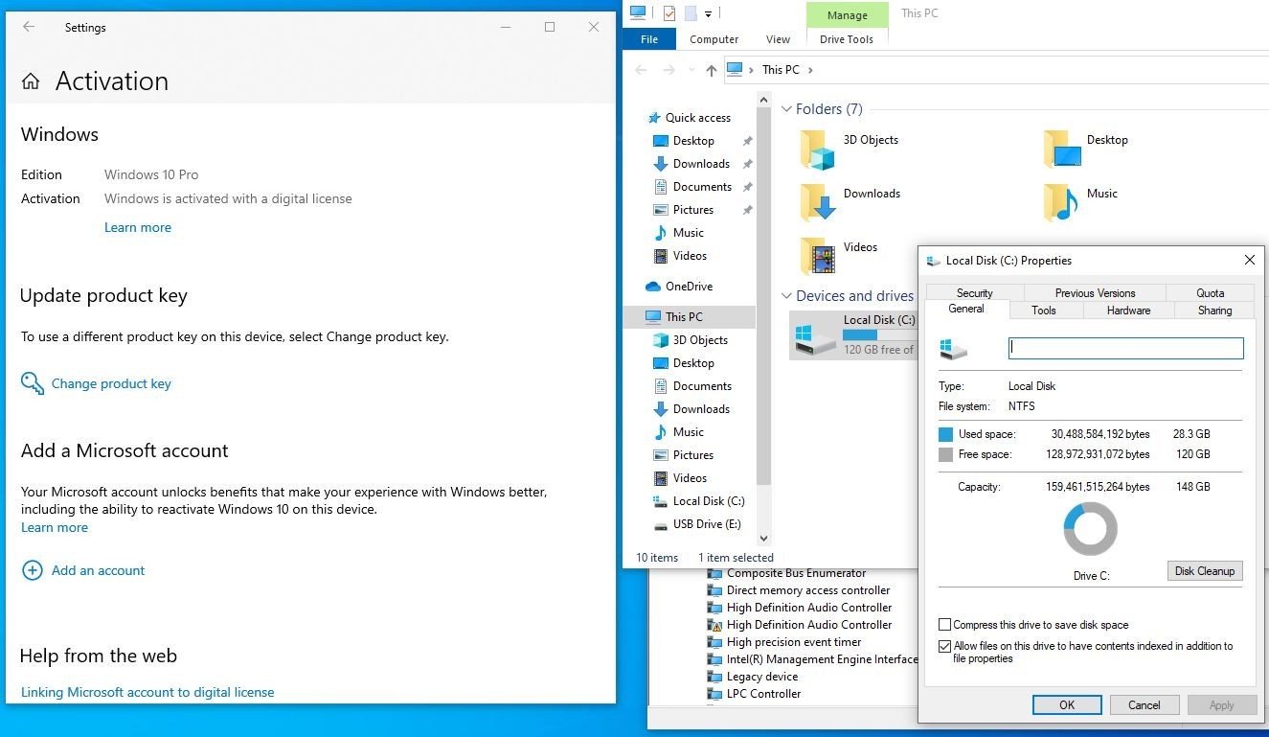Screen dimensions: 1269x737
Task: Click the This PC computer icon in Explorer's title bar
Action: [639, 12]
